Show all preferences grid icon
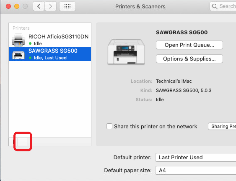The image size is (236, 181). [67, 6]
